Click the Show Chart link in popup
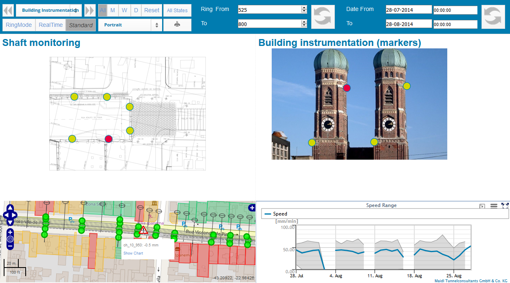This screenshot has width=510, height=283. [133, 253]
